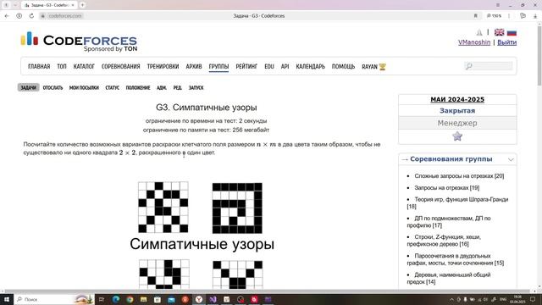This screenshot has width=542, height=305.
Task: Open File Explorer from taskbar
Action: [x=143, y=299]
